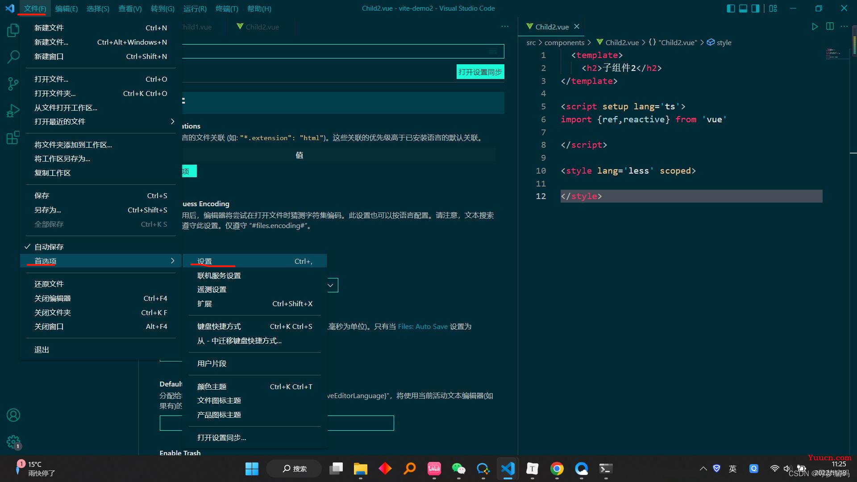
Task: Open WeChat from taskbar
Action: click(x=458, y=469)
